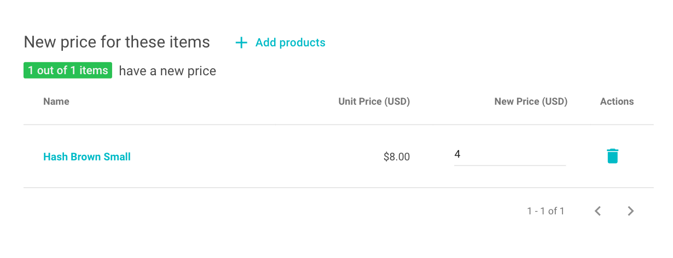Click the Unit Price (USD) column header
This screenshot has height=258, width=673.
pos(374,101)
